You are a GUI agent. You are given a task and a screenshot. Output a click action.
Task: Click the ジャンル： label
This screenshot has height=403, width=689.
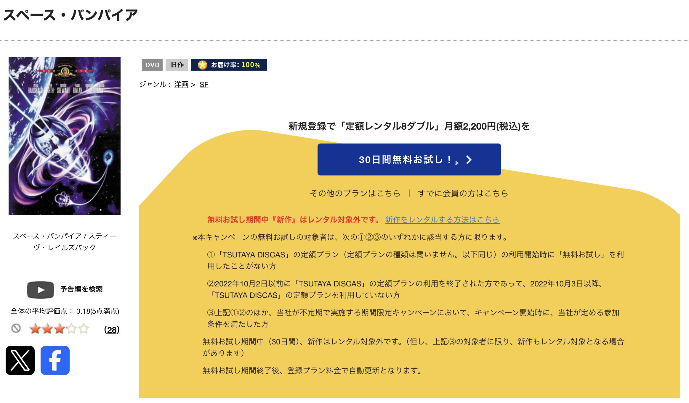(155, 85)
